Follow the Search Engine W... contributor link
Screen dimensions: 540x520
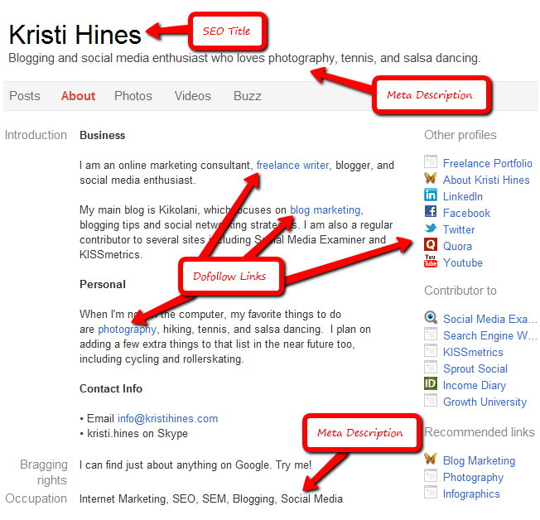489,335
